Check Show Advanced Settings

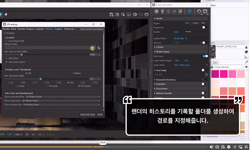click(x=78, y=29)
